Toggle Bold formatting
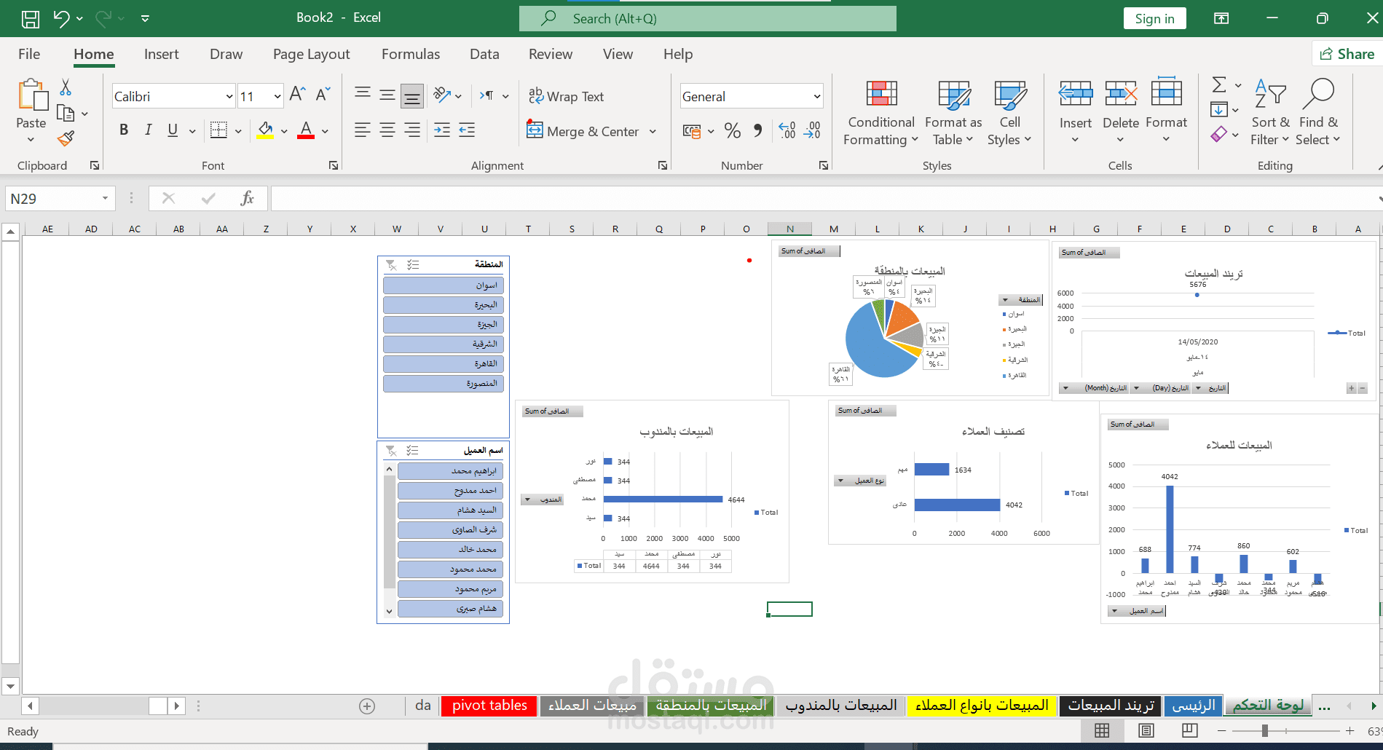Image resolution: width=1383 pixels, height=750 pixels. click(124, 130)
